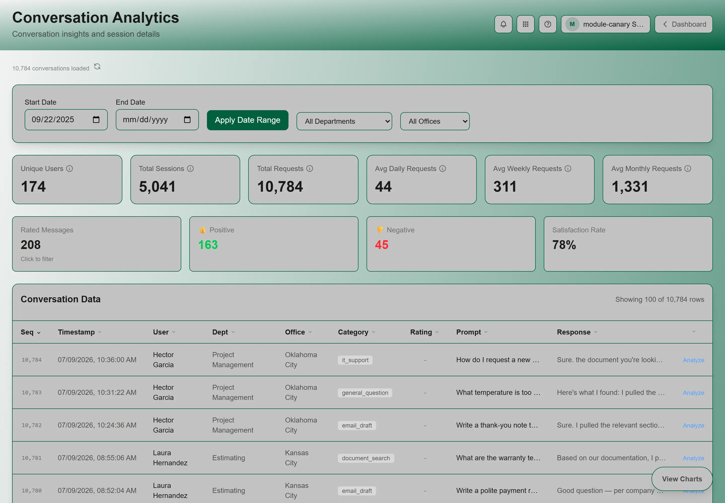Click the Satisfaction Rate card
This screenshot has width=725, height=503.
click(x=628, y=244)
